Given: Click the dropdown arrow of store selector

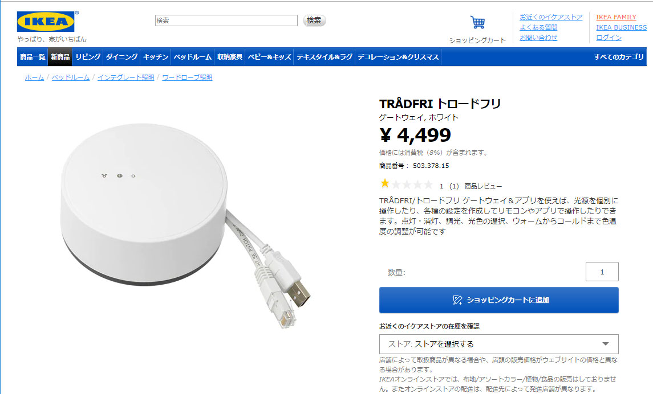Looking at the screenshot, I should pos(606,344).
